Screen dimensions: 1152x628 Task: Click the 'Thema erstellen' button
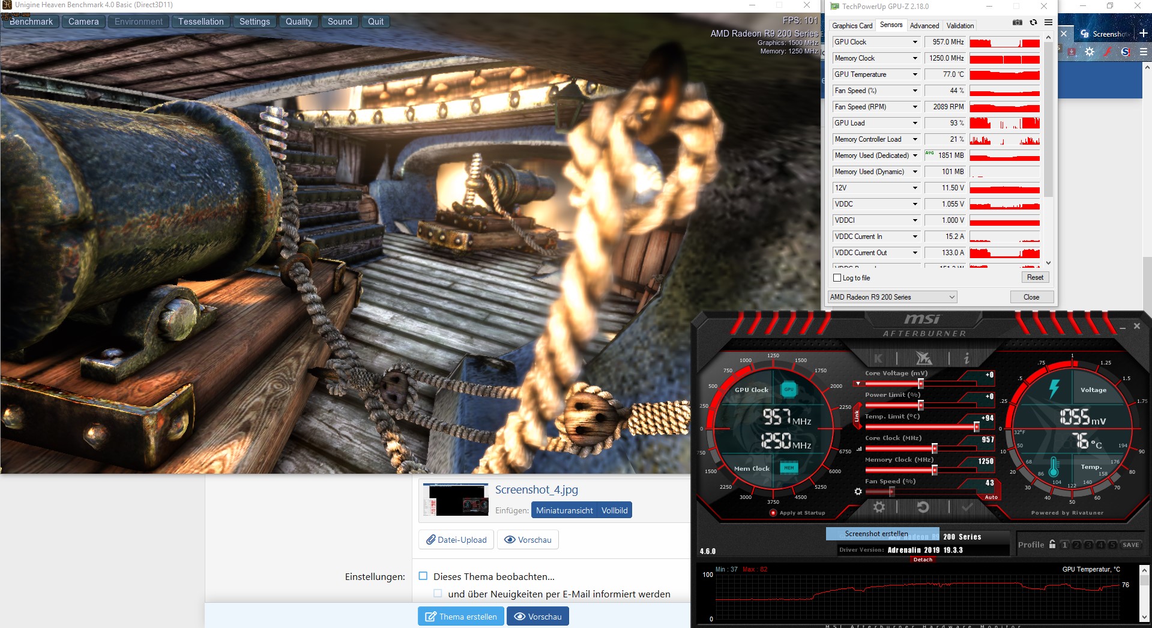coord(462,617)
